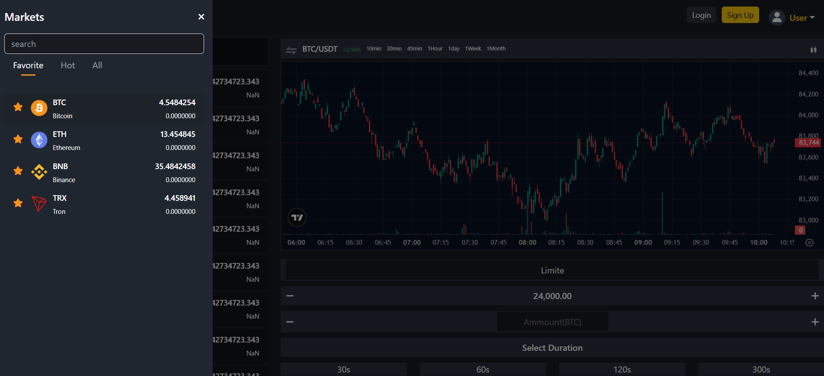Click the Login button
824x376 pixels.
tap(701, 15)
